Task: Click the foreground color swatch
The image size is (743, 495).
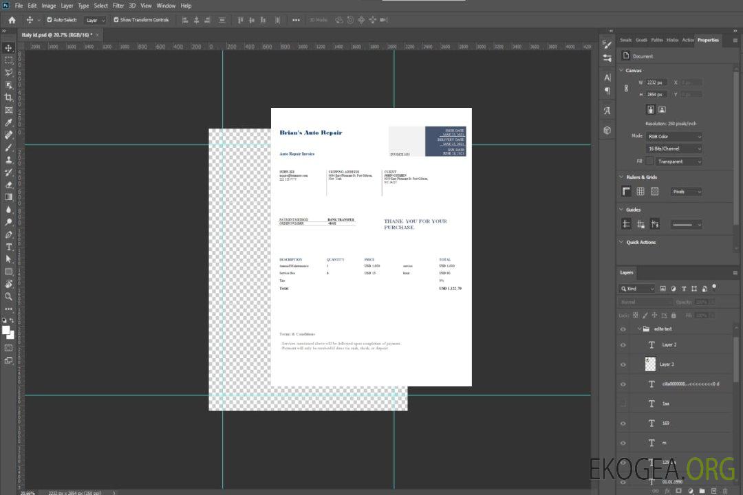Action: (x=6, y=330)
